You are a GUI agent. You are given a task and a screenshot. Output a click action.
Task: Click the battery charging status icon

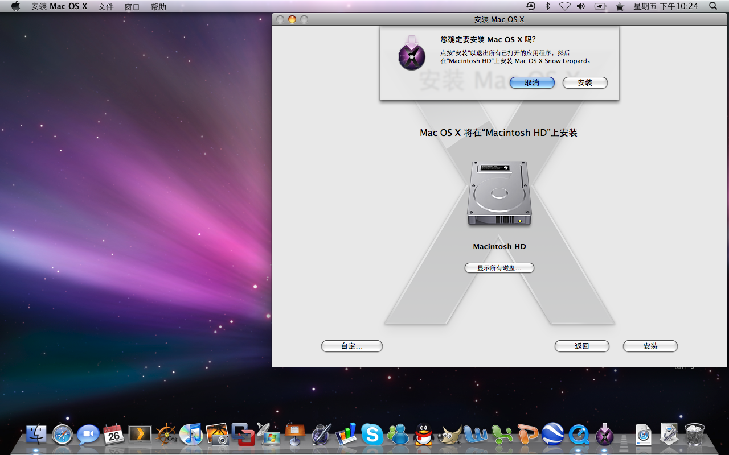click(600, 6)
